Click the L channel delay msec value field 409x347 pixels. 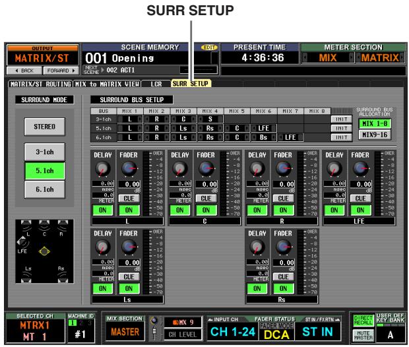pyautogui.click(x=103, y=183)
